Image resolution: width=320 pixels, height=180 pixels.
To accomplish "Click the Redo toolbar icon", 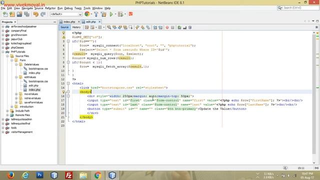I will (43, 14).
